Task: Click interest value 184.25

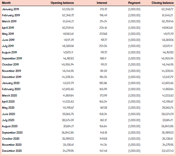Action: [x=103, y=77]
